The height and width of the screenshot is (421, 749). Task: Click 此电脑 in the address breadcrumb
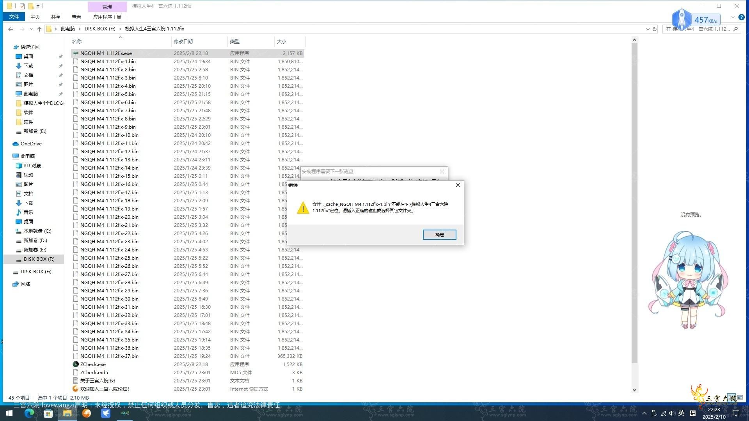pos(68,29)
